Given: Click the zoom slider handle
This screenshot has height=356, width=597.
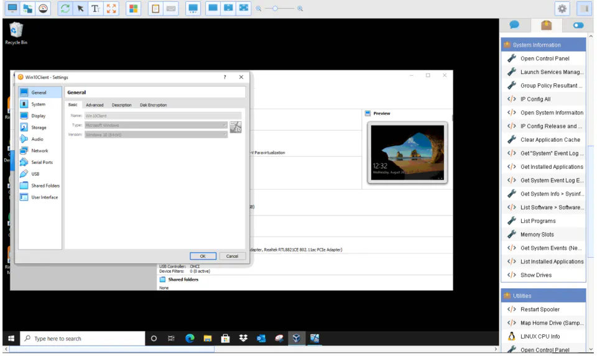Looking at the screenshot, I should (275, 8).
